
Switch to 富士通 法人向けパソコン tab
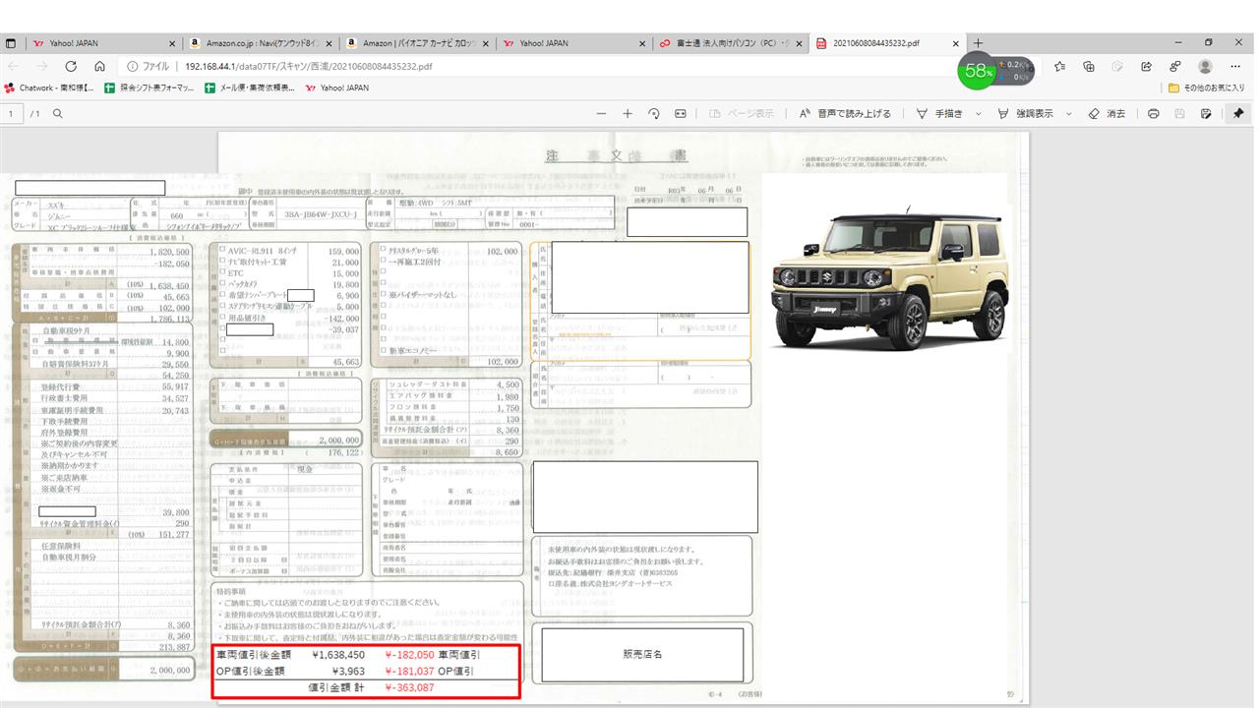tap(731, 43)
